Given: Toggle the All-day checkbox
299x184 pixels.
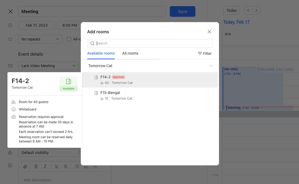Looking at the screenshot, I should click(69, 39).
